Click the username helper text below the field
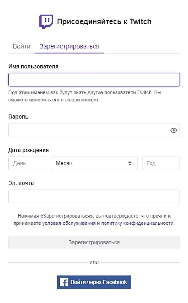The width and height of the screenshot is (188, 303). click(84, 96)
